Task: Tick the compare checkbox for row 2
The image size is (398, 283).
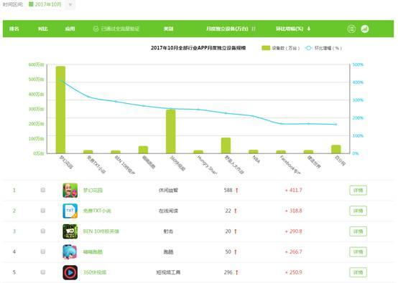Action: [x=43, y=211]
